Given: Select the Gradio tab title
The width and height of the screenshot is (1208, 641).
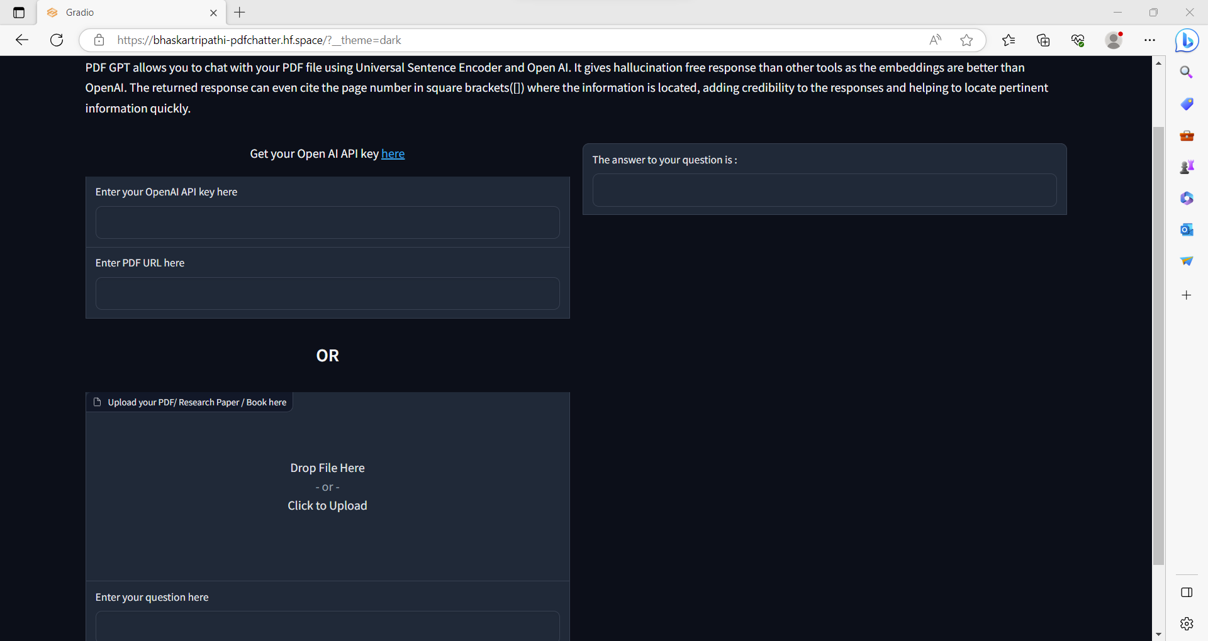Looking at the screenshot, I should (80, 13).
